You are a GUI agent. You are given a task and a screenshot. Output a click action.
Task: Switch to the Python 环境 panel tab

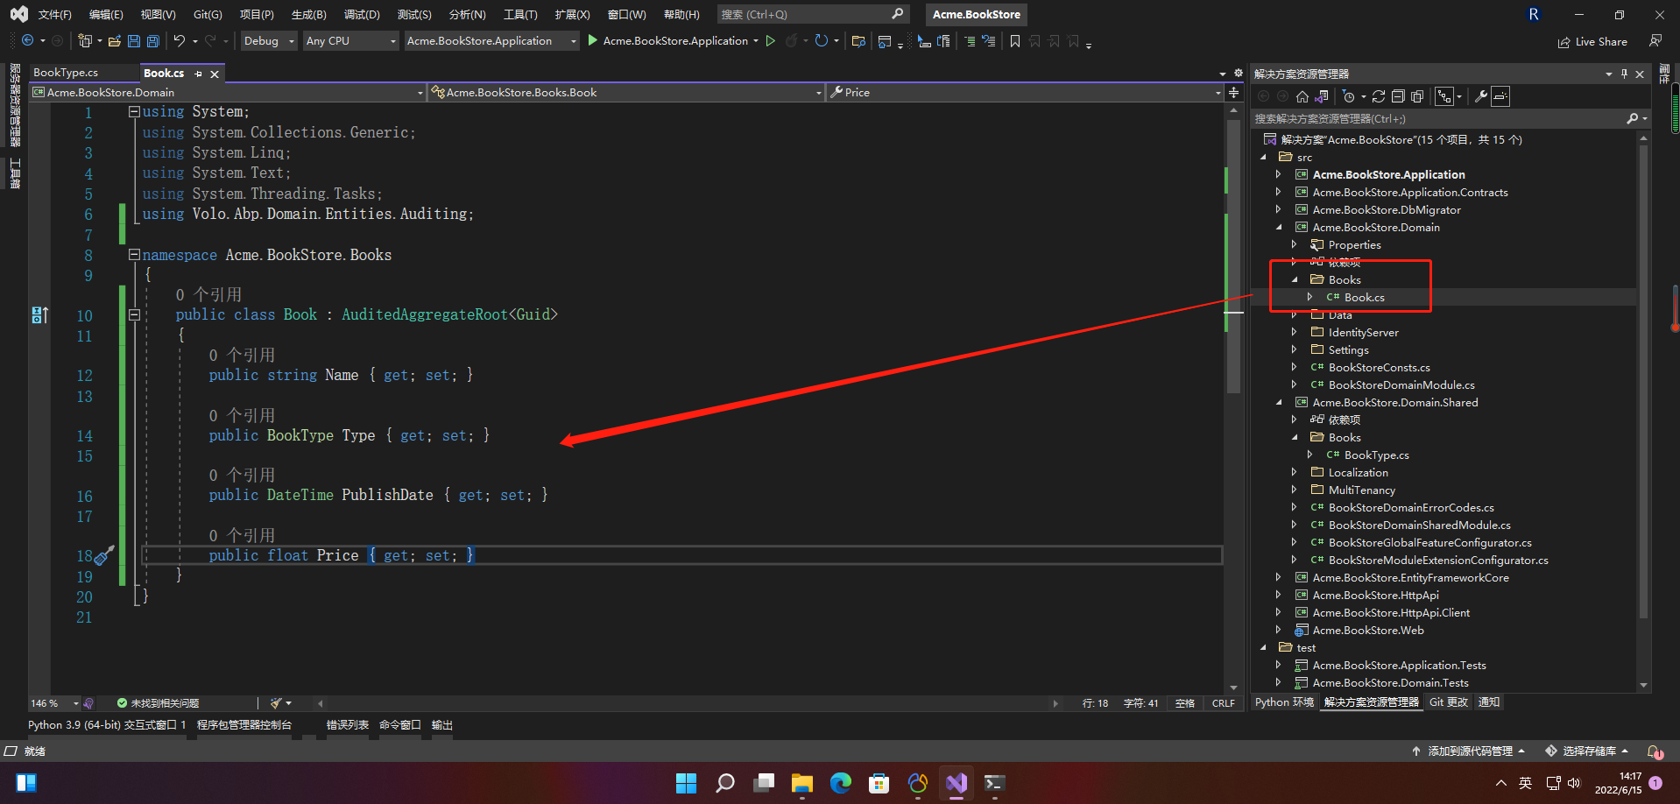[1284, 702]
